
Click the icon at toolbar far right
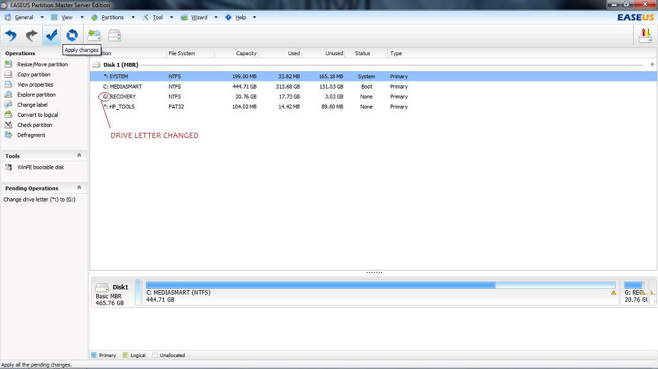coord(645,36)
